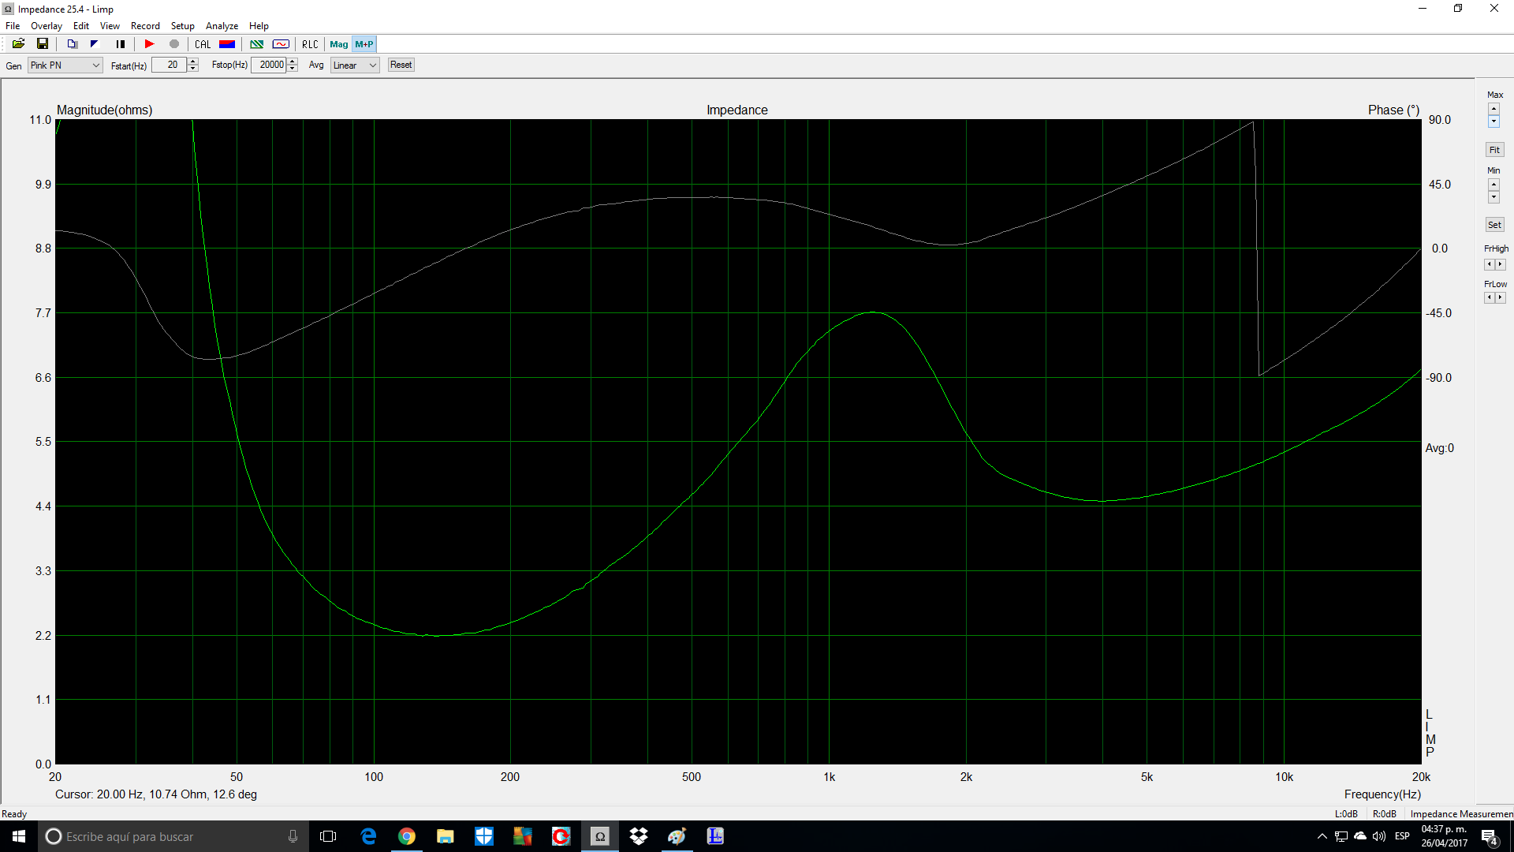Open File Explorer from the taskbar

point(446,836)
